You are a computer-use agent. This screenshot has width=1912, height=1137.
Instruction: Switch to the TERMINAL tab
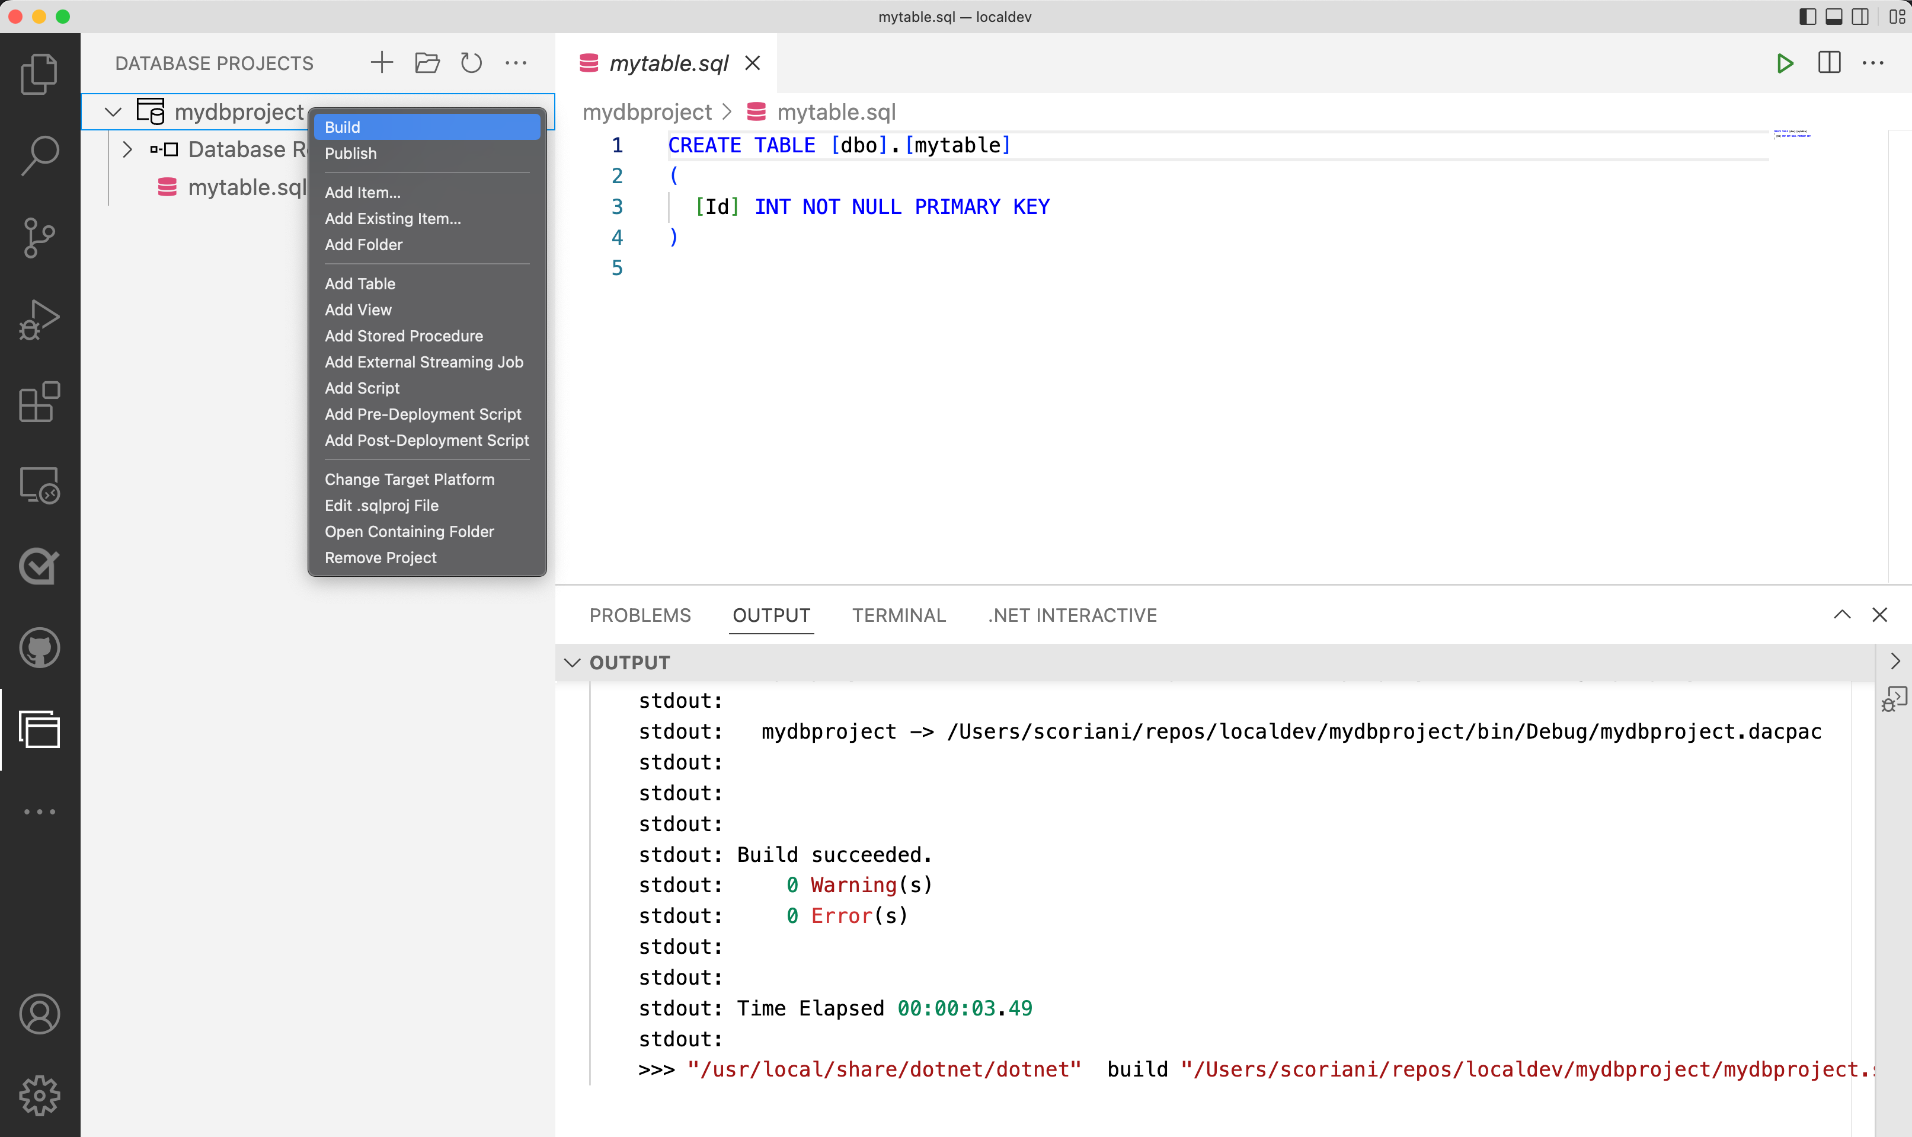pyautogui.click(x=899, y=615)
